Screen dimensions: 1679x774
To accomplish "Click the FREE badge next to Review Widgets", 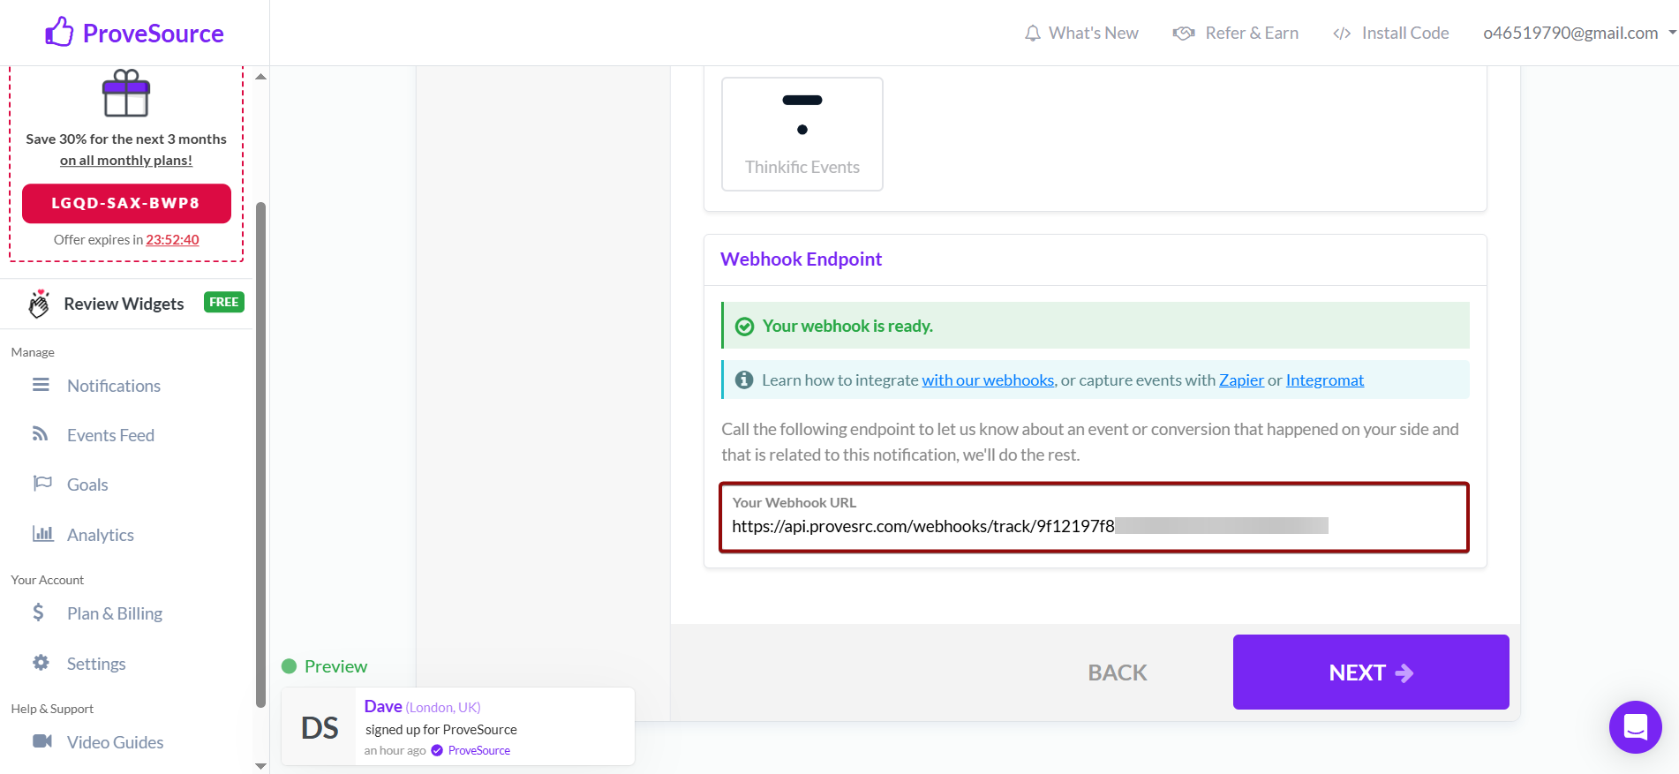I will (x=223, y=302).
